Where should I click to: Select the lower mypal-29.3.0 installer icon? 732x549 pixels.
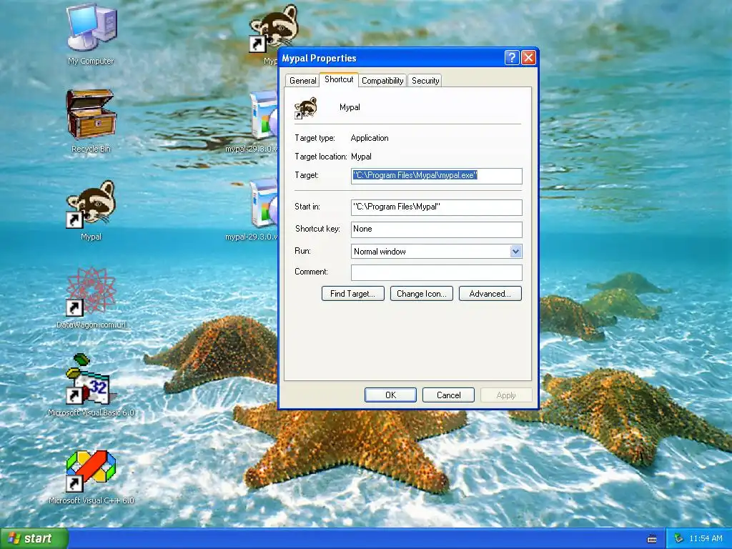263,203
